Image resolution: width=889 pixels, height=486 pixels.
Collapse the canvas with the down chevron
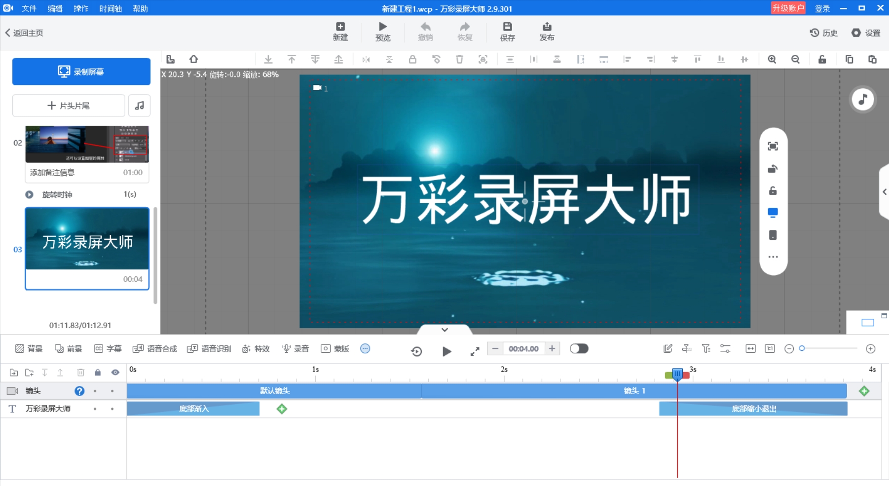444,330
